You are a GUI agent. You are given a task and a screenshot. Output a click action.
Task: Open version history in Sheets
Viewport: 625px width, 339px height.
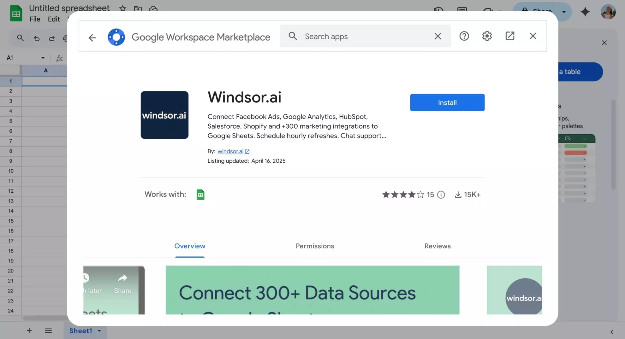click(x=438, y=10)
